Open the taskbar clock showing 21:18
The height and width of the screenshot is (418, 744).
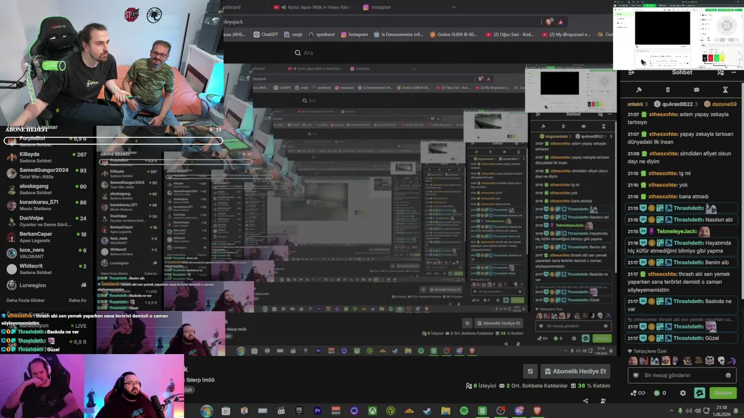point(721,411)
